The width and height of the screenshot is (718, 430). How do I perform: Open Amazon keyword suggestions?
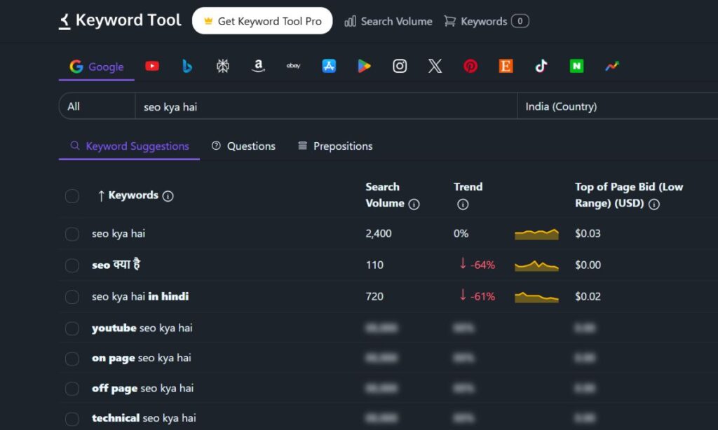[x=258, y=65]
